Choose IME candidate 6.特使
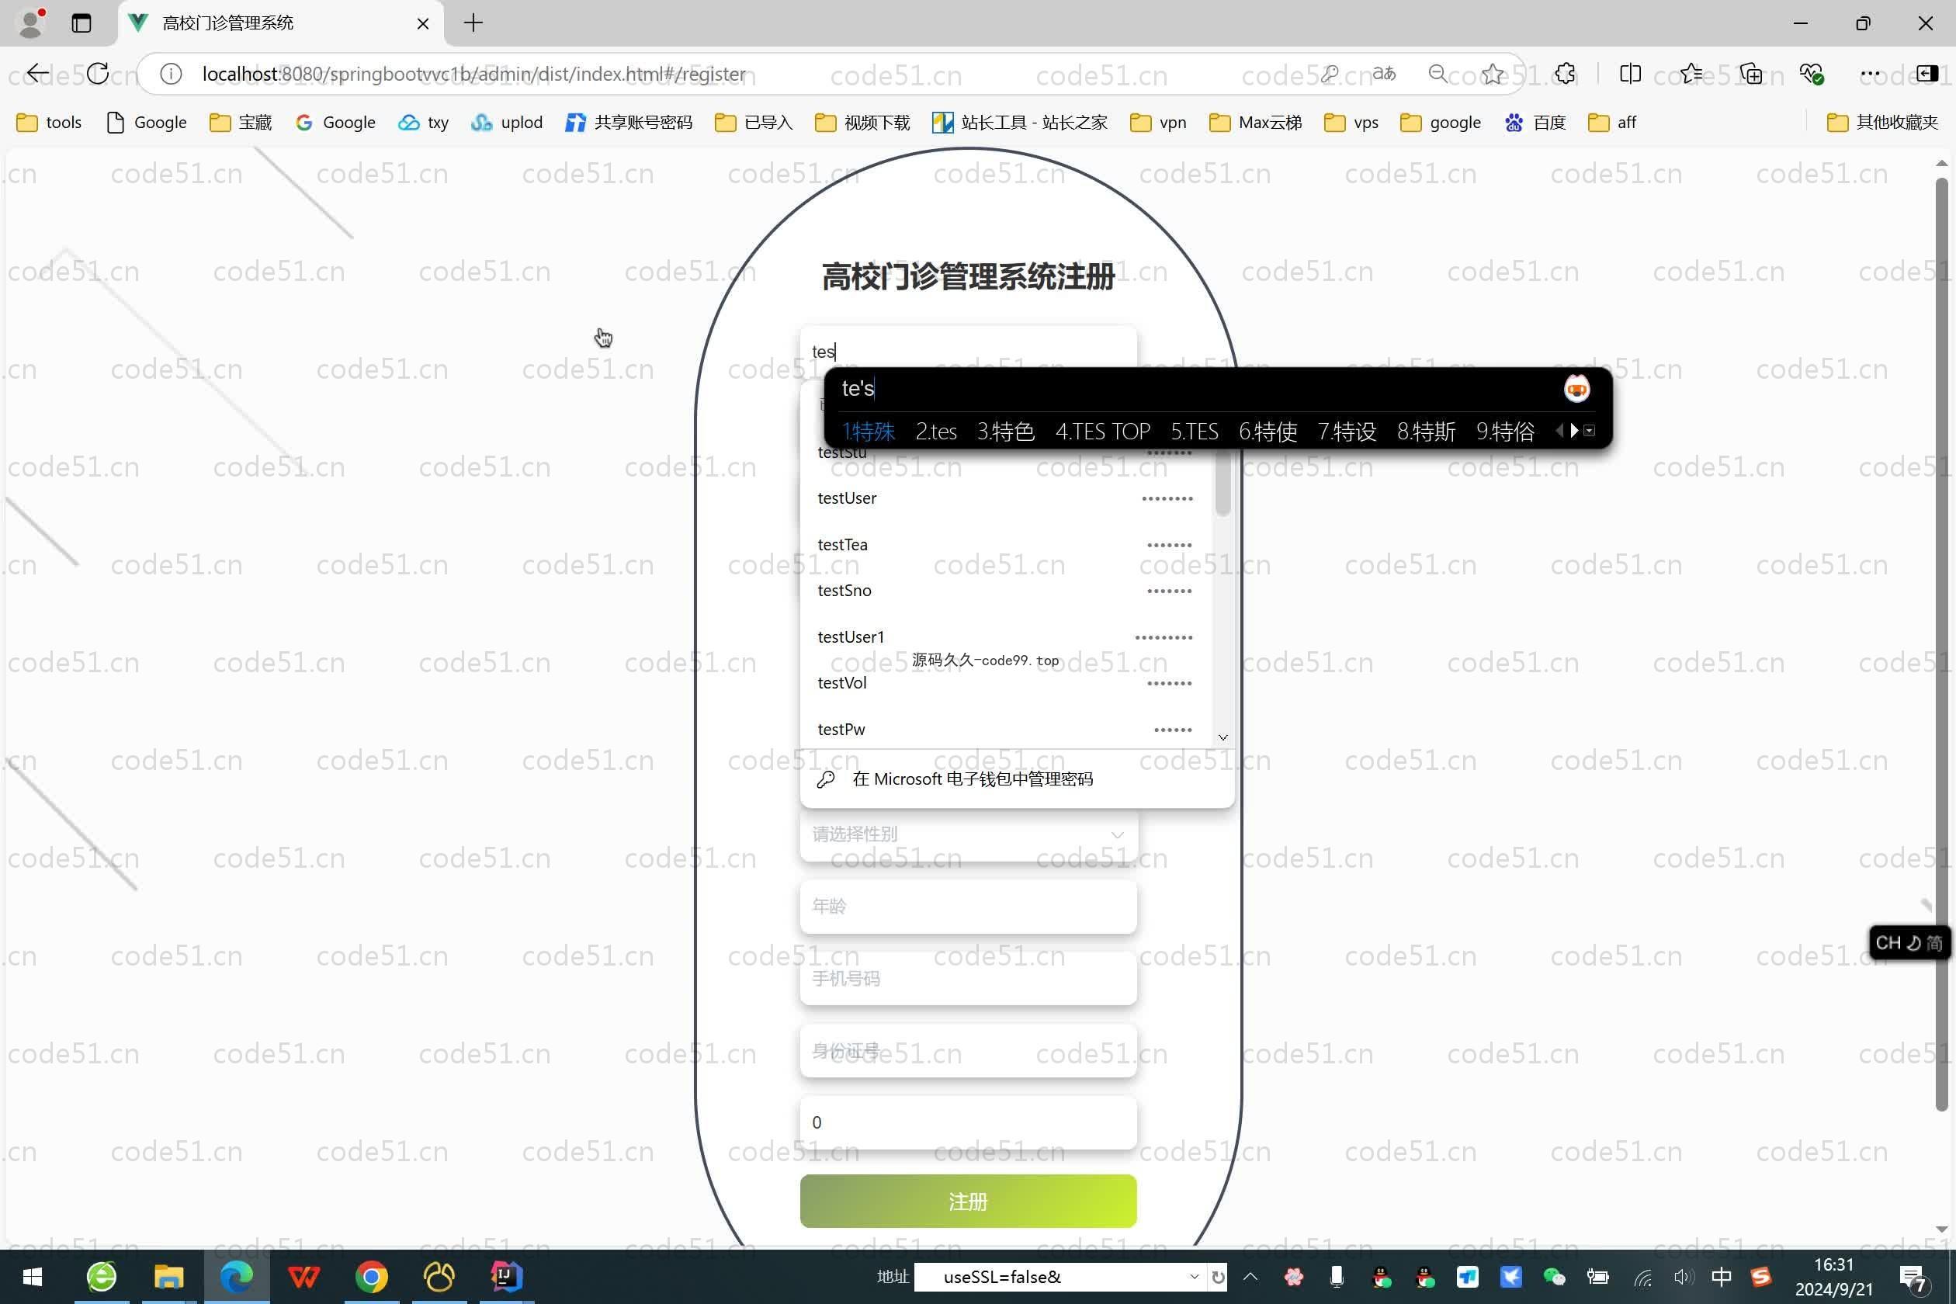This screenshot has height=1304, width=1956. 1268,432
